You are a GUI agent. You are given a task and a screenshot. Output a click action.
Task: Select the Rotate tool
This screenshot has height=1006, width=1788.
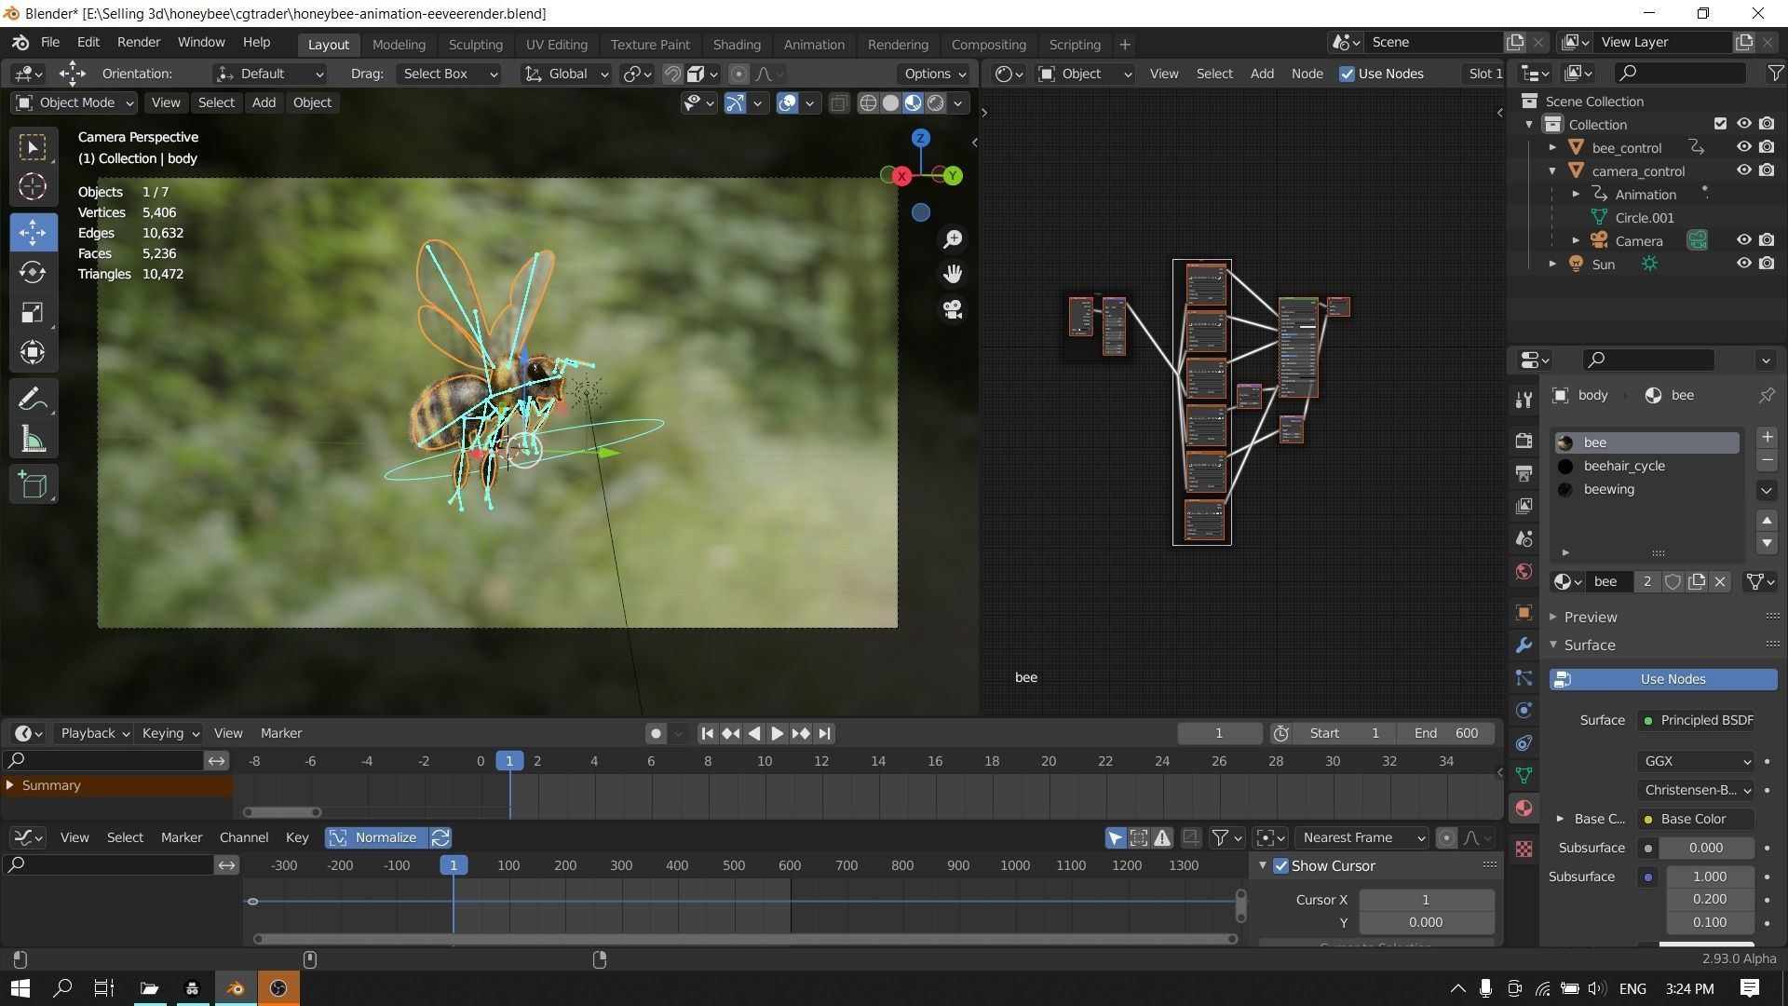click(x=33, y=272)
